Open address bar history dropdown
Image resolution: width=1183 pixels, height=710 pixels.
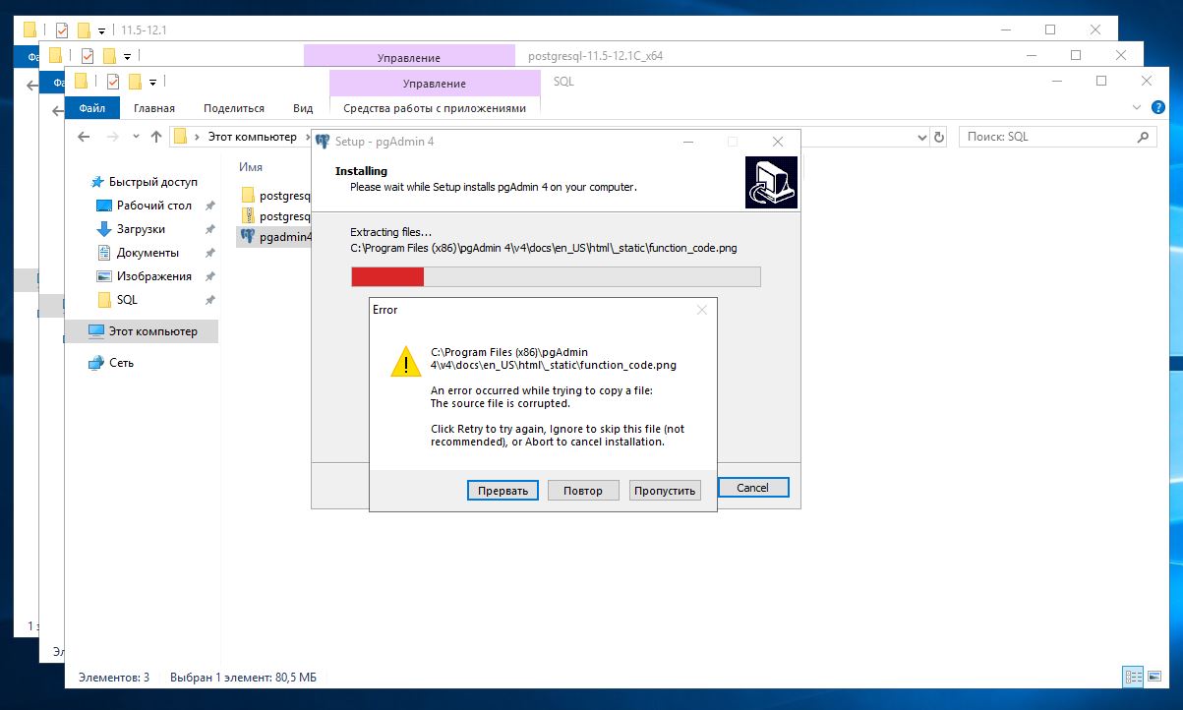tap(920, 137)
